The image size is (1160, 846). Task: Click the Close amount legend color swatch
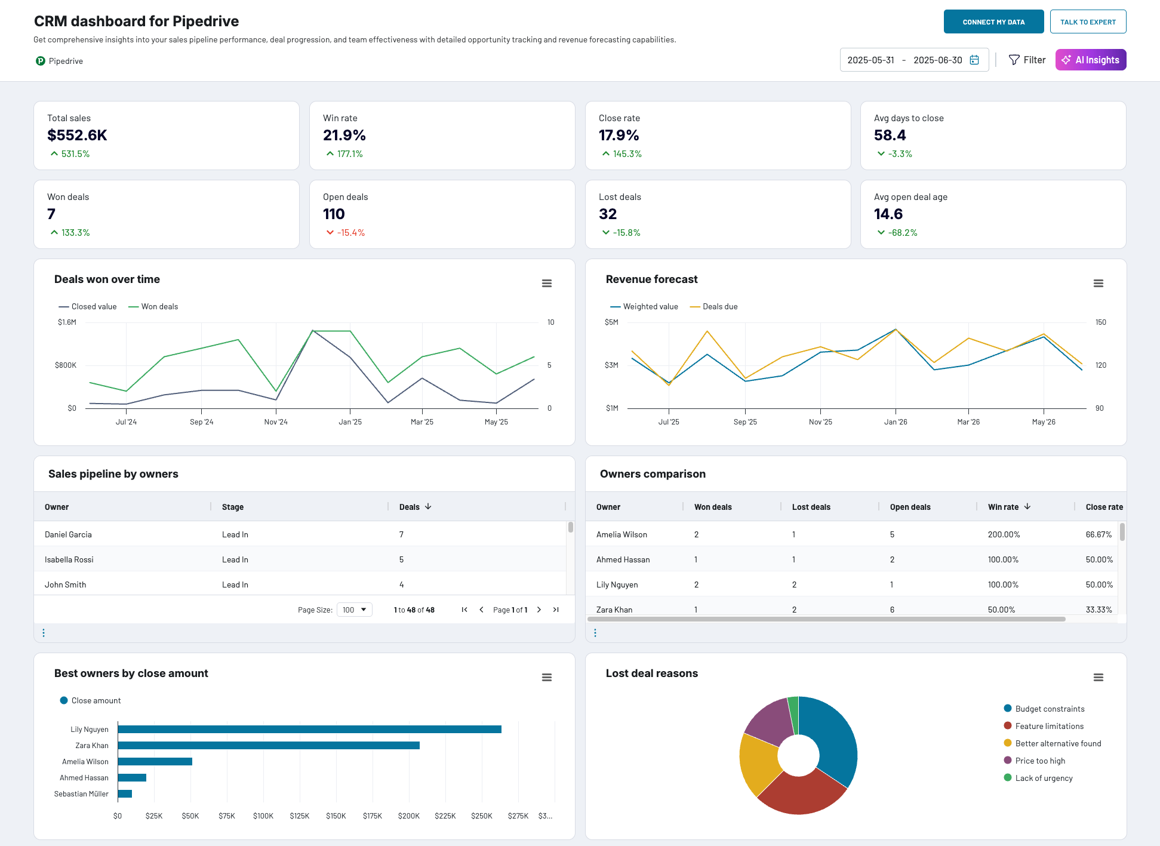[63, 700]
